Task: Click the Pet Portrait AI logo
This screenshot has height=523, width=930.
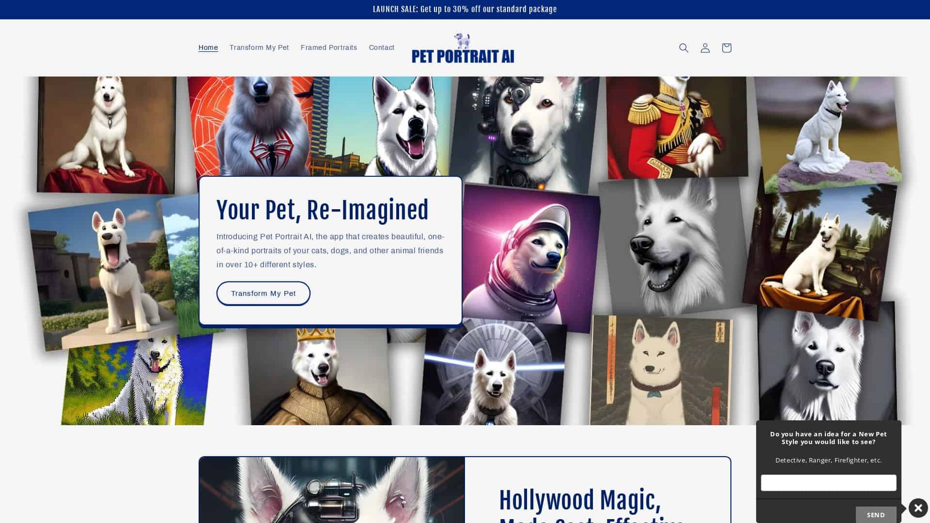Action: [x=463, y=48]
